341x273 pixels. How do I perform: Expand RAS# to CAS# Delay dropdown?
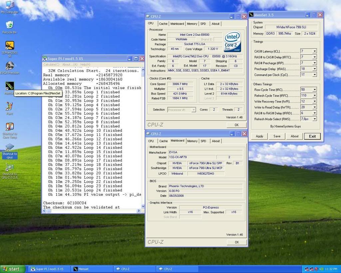coord(314,57)
